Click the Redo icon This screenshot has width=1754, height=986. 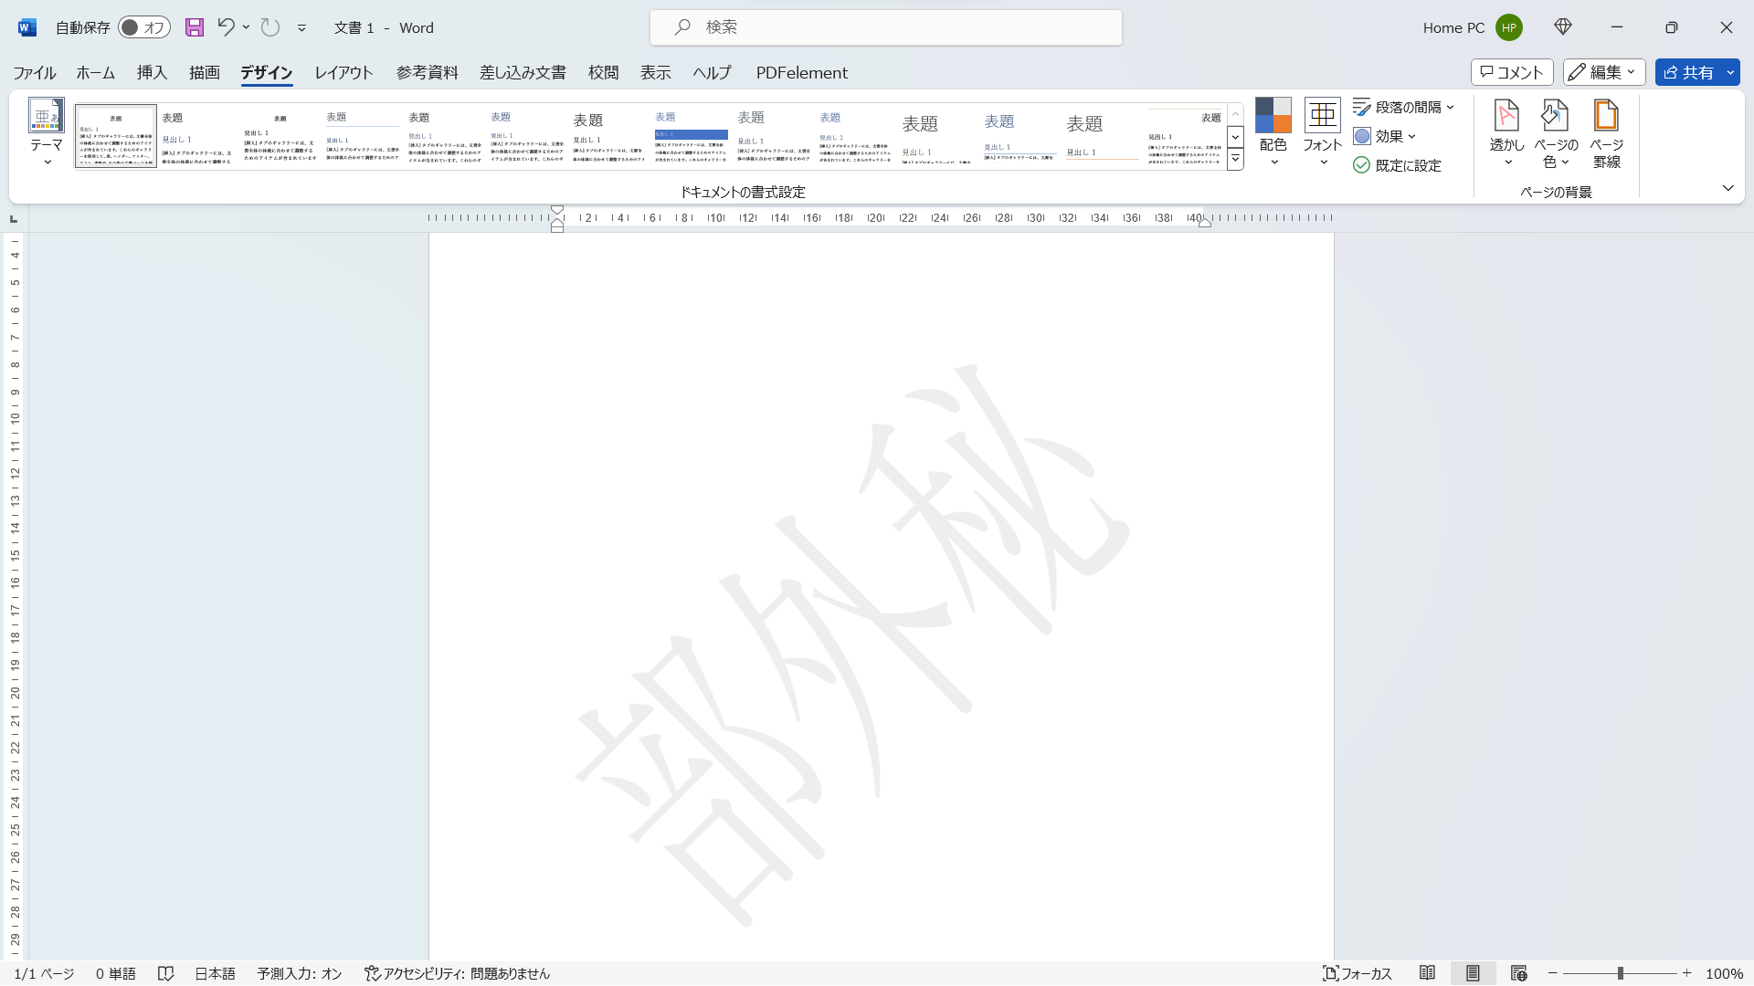point(270,27)
